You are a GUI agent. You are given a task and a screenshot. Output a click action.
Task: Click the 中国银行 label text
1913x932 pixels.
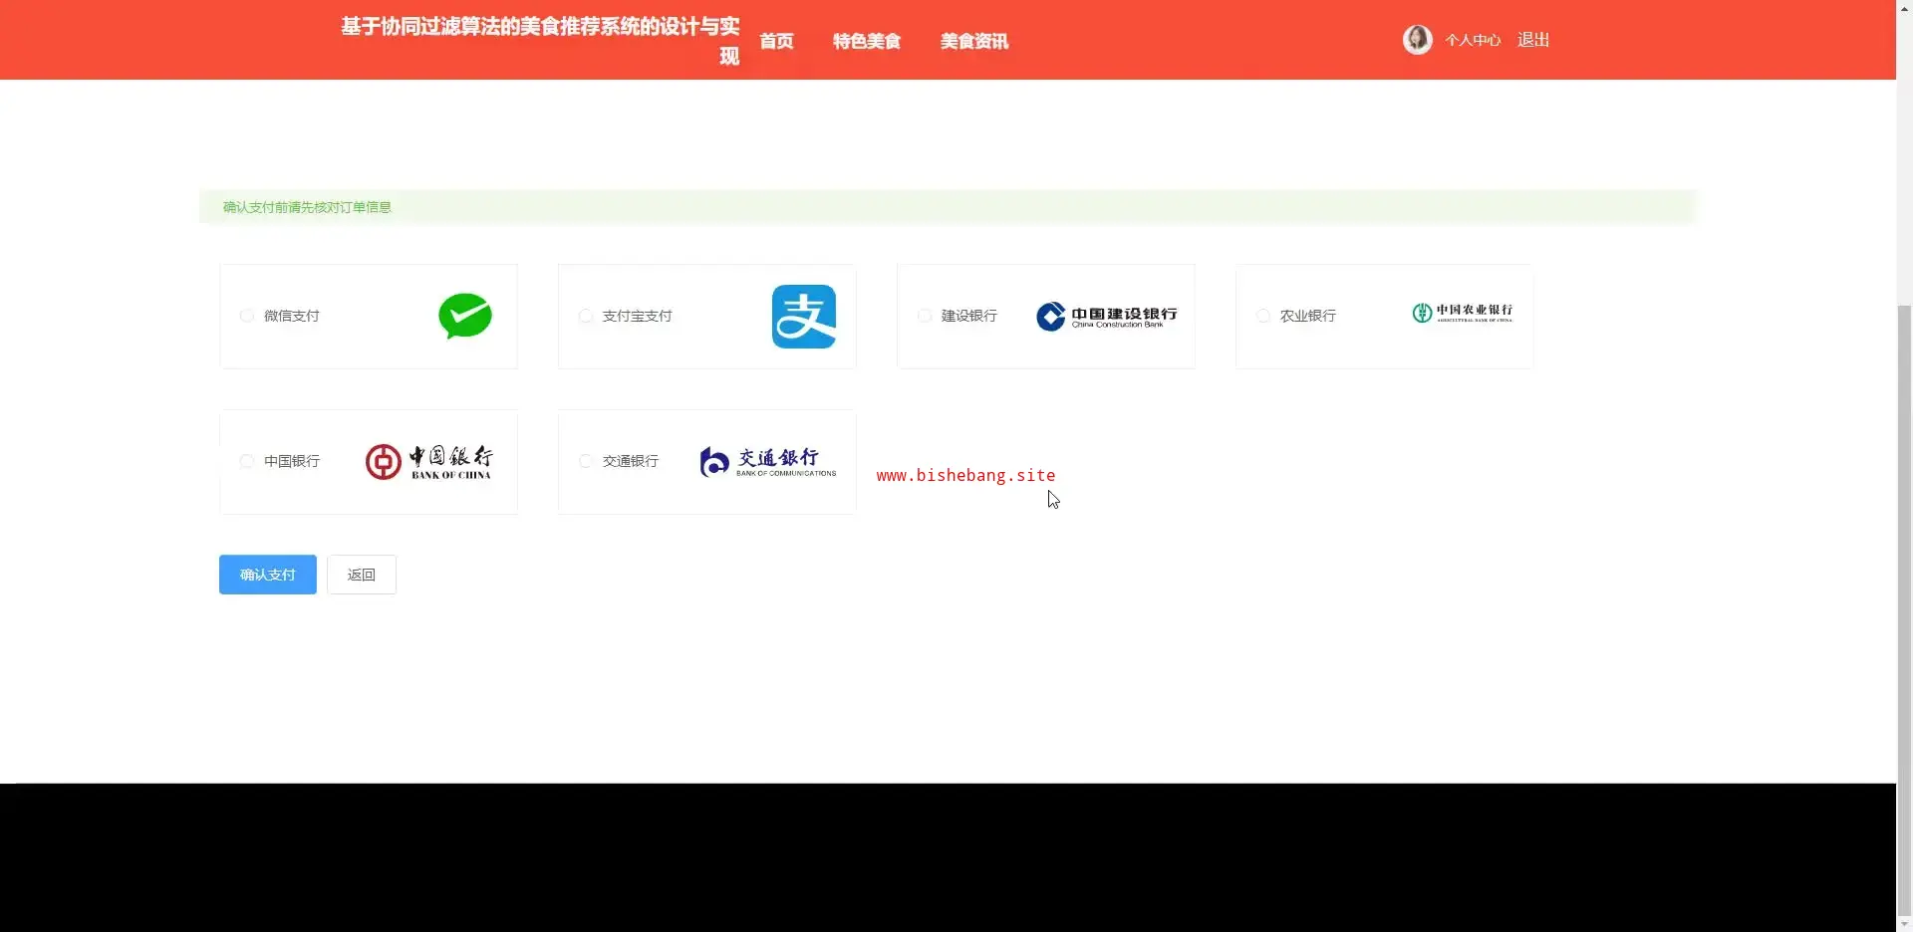coord(292,461)
